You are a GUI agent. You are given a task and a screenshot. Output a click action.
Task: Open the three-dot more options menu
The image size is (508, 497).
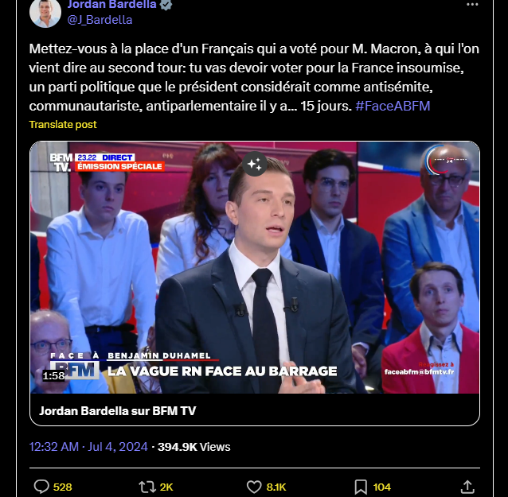(472, 5)
